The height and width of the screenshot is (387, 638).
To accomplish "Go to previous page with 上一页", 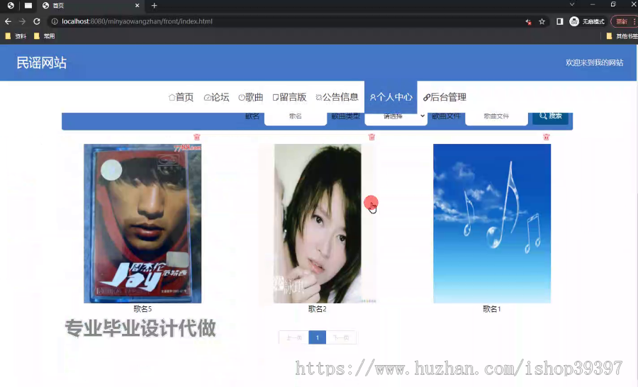I will 293,337.
